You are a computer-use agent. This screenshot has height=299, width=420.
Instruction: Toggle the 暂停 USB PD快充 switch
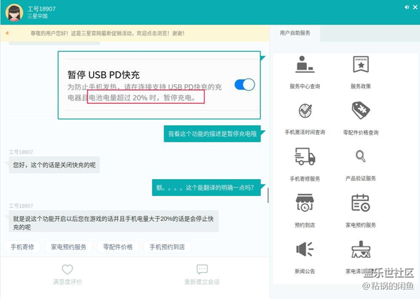[x=244, y=84]
